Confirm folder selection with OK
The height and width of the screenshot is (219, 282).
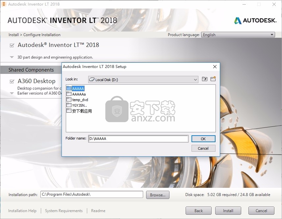[203, 139]
